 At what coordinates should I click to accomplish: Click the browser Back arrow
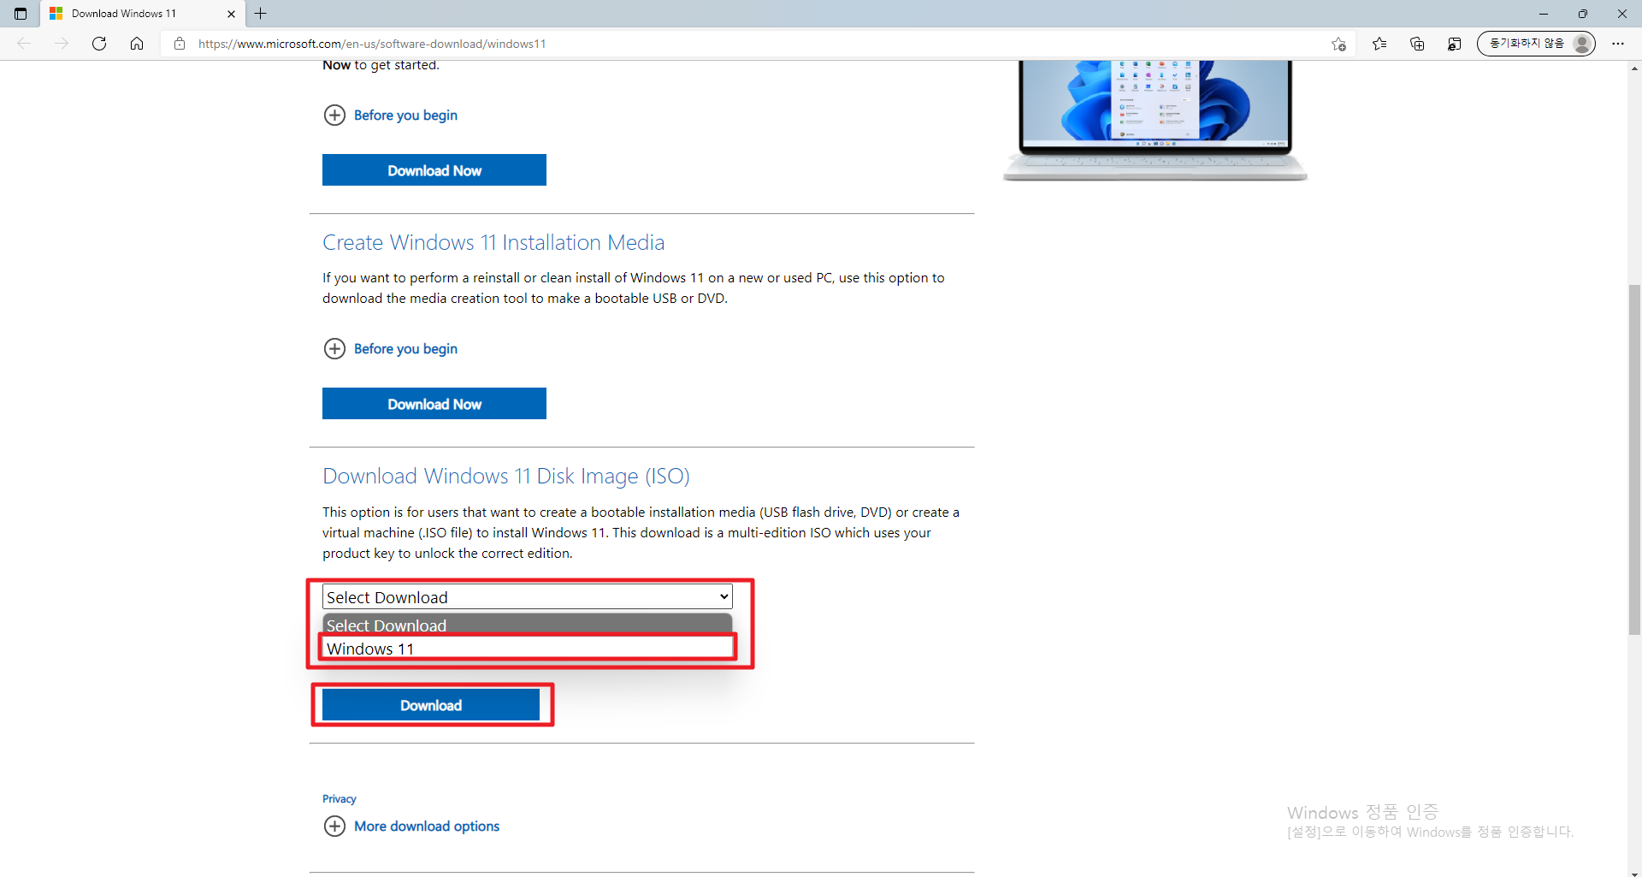[24, 44]
